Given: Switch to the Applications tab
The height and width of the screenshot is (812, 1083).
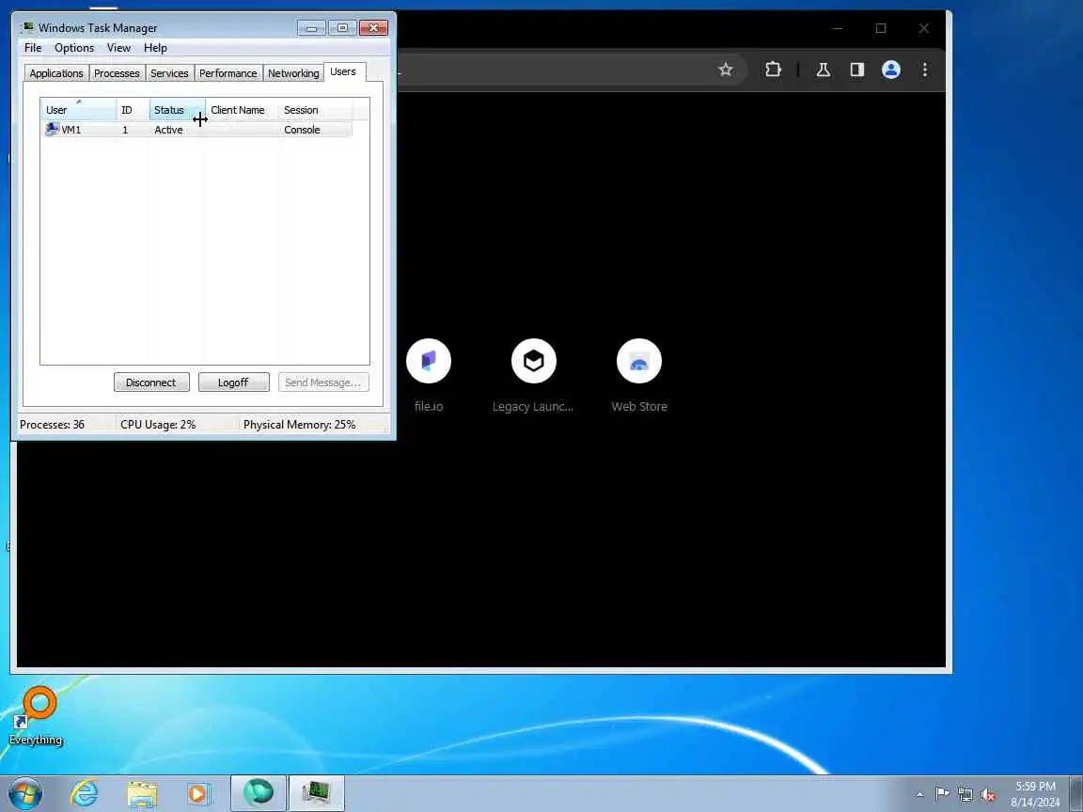Looking at the screenshot, I should (x=56, y=73).
